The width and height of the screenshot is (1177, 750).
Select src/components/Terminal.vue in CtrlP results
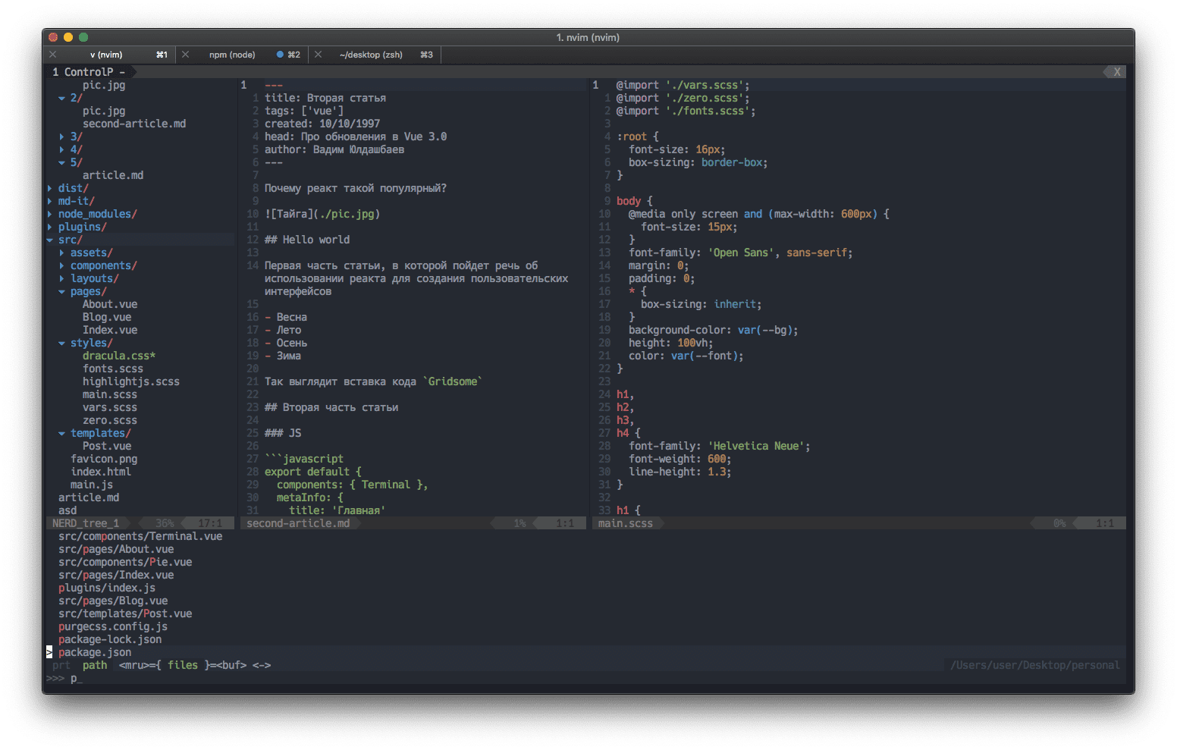point(140,536)
